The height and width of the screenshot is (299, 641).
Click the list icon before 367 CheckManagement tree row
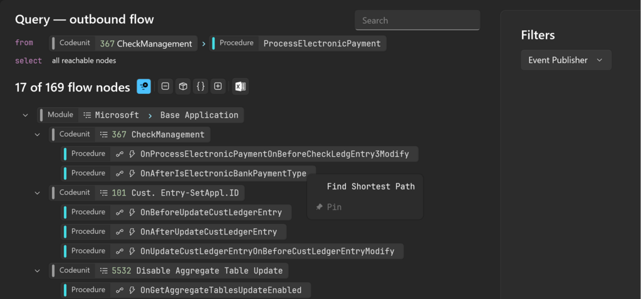[104, 135]
